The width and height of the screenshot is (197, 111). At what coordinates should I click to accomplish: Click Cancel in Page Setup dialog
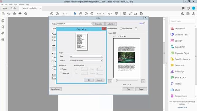[99, 80]
